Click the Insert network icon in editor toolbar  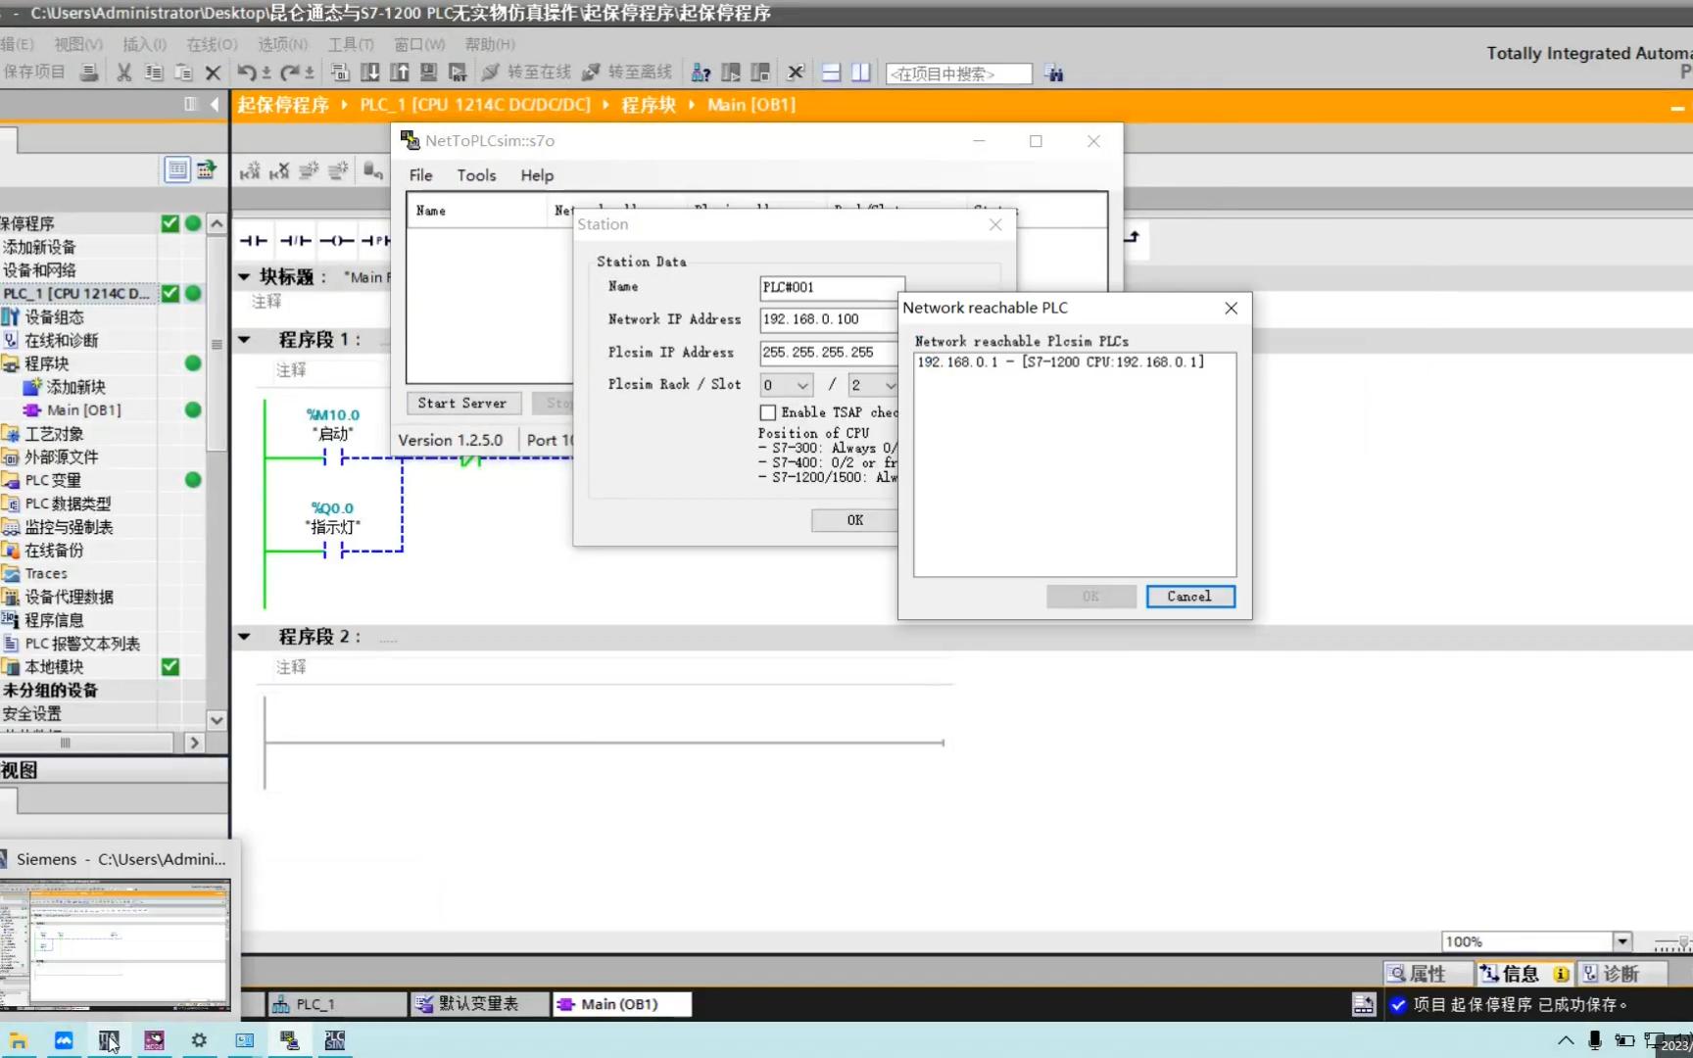pos(250,171)
